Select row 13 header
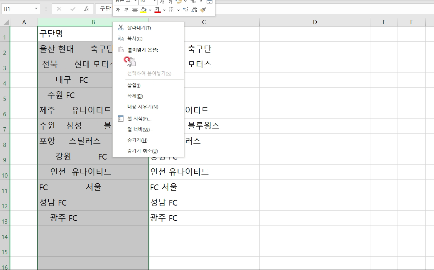Image resolution: width=434 pixels, height=270 pixels. (x=5, y=218)
